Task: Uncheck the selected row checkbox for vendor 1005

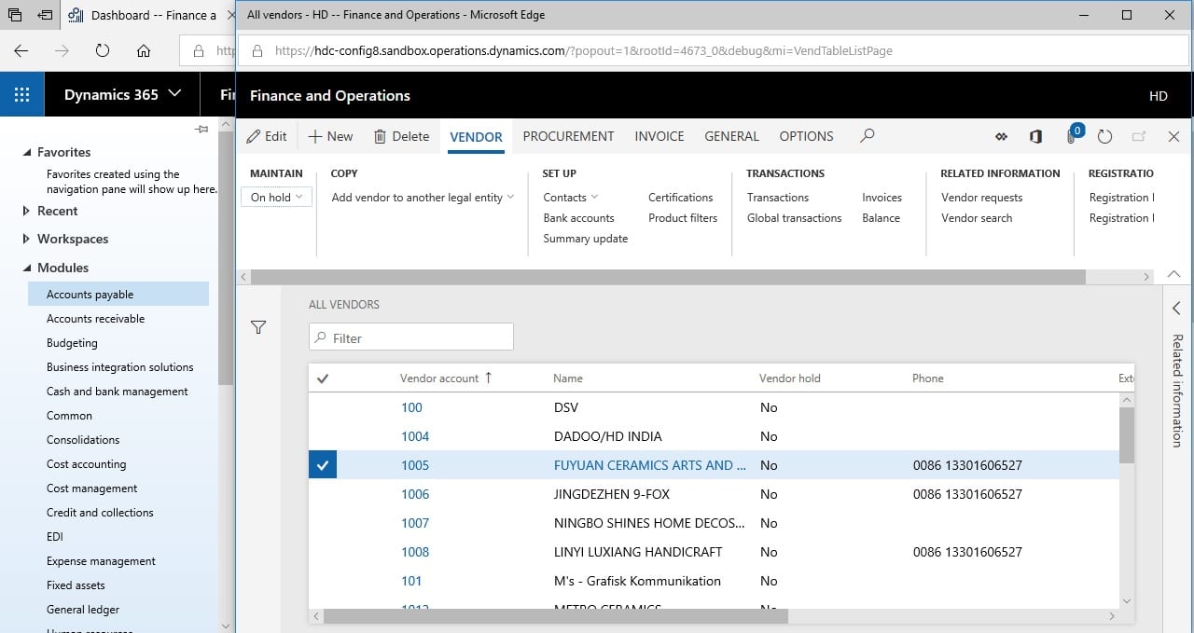Action: pyautogui.click(x=323, y=465)
